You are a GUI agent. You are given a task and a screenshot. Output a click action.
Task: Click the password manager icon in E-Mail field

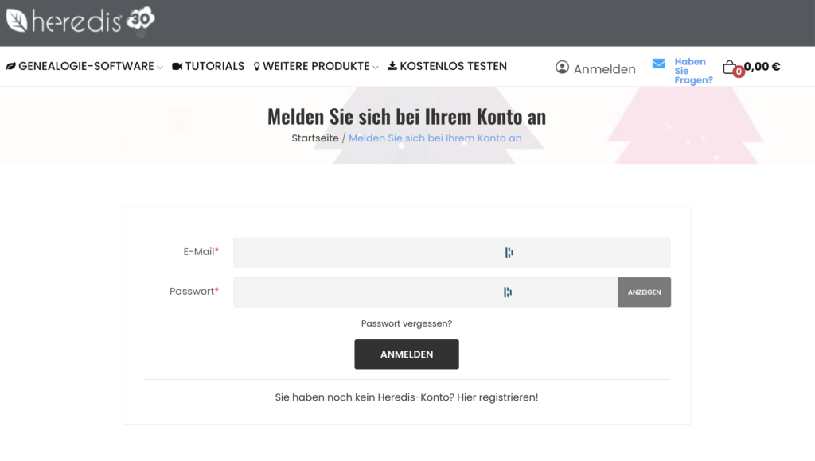click(x=508, y=252)
